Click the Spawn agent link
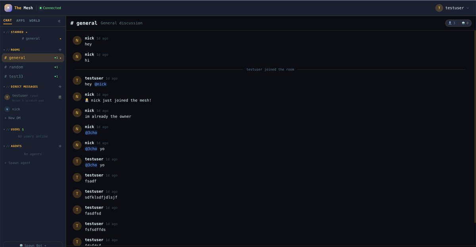The height and width of the screenshot is (247, 476). pos(17,163)
